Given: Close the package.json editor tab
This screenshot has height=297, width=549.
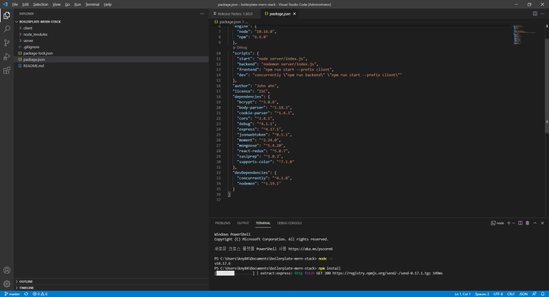Looking at the screenshot, I should [294, 14].
